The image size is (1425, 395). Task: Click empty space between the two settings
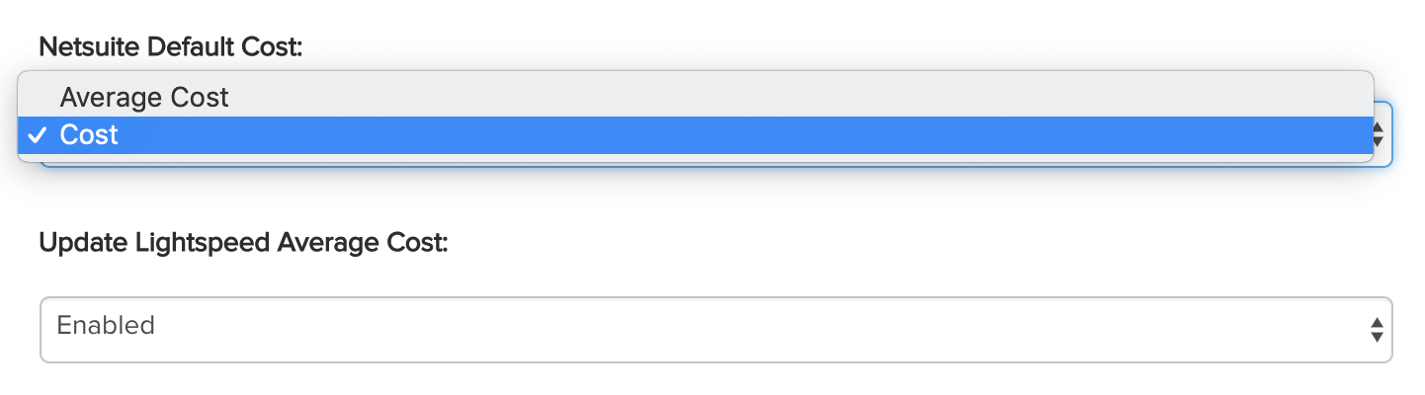(x=715, y=202)
